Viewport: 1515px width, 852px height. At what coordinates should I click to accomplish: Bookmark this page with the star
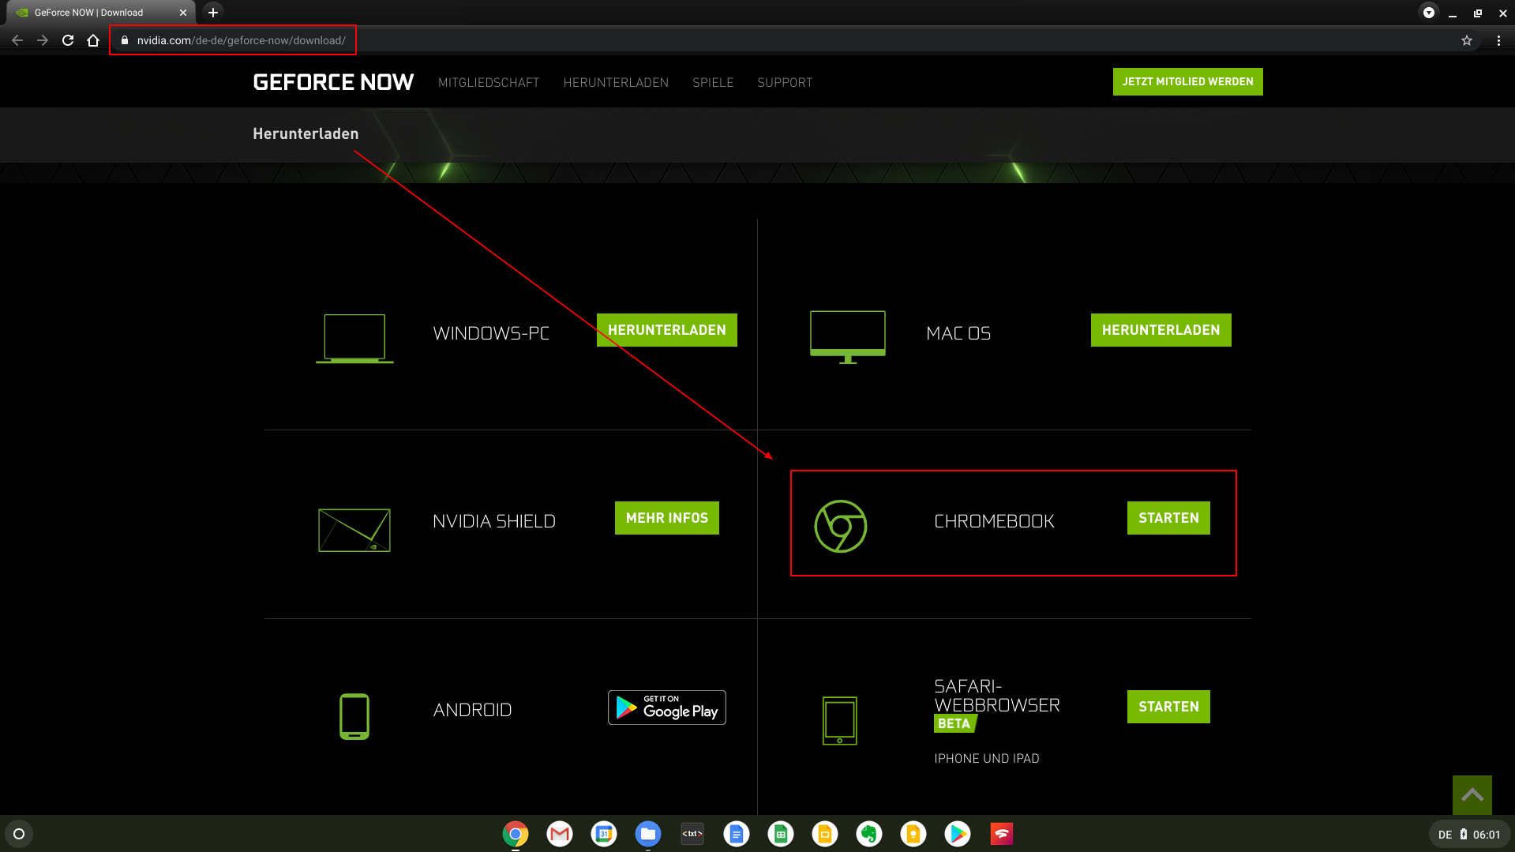click(x=1467, y=40)
